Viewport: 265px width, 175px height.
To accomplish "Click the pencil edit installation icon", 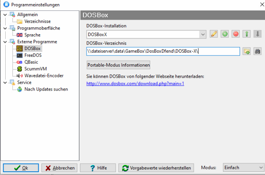I will [214, 34].
